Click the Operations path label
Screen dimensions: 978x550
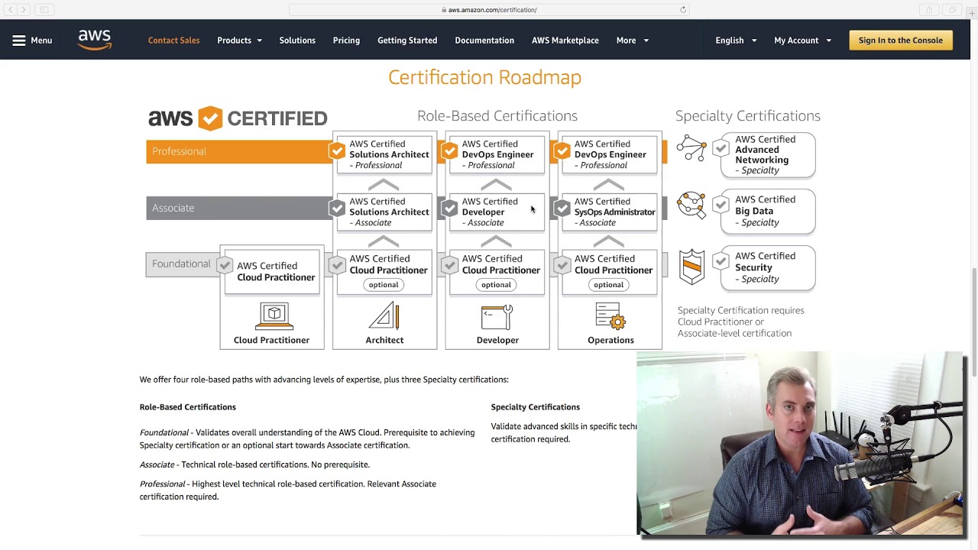(610, 340)
